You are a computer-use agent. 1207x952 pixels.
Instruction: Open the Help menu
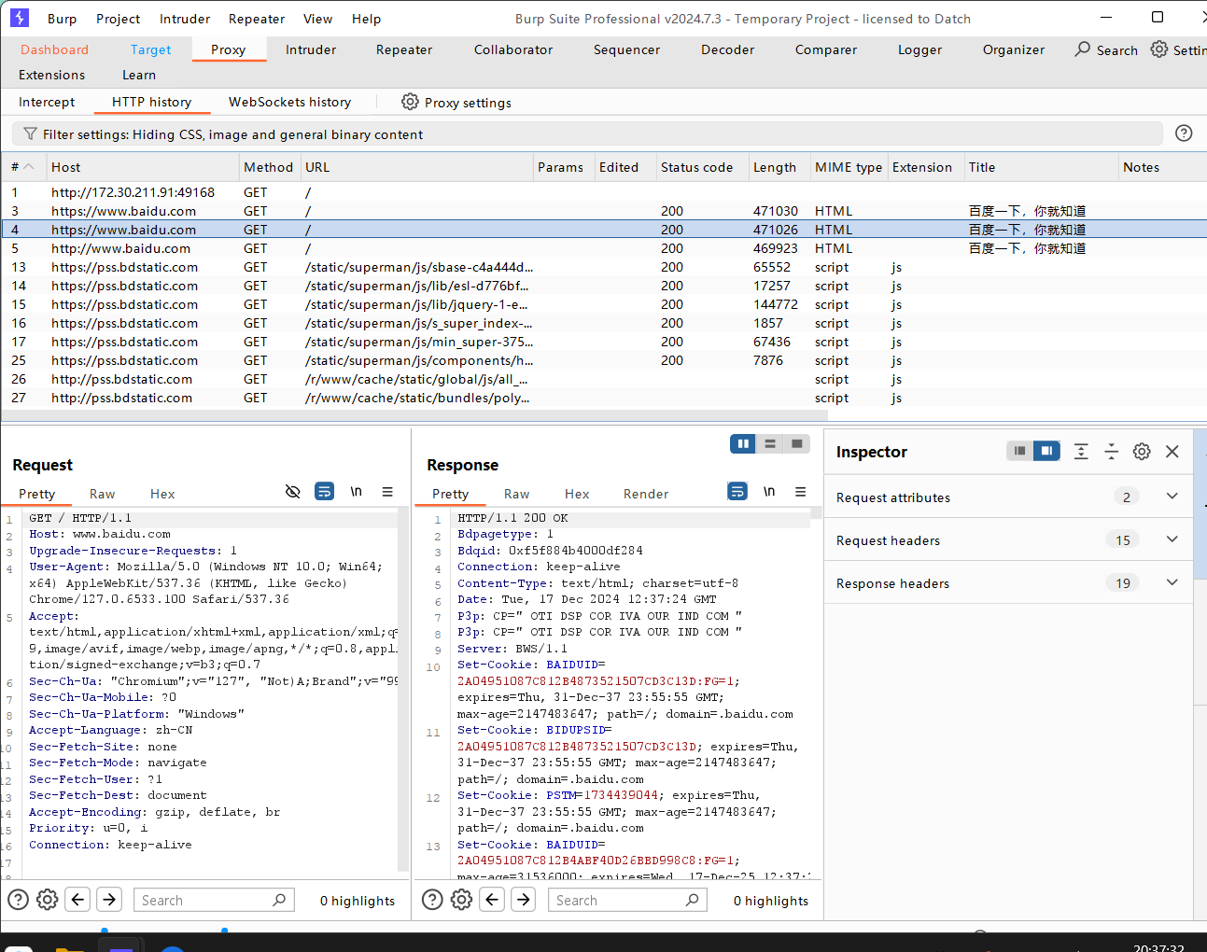click(366, 19)
